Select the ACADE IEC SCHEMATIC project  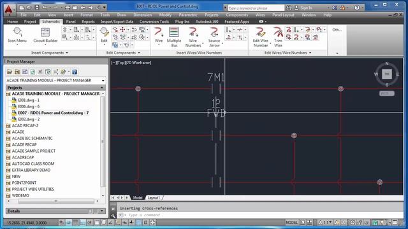pyautogui.click(x=32, y=138)
